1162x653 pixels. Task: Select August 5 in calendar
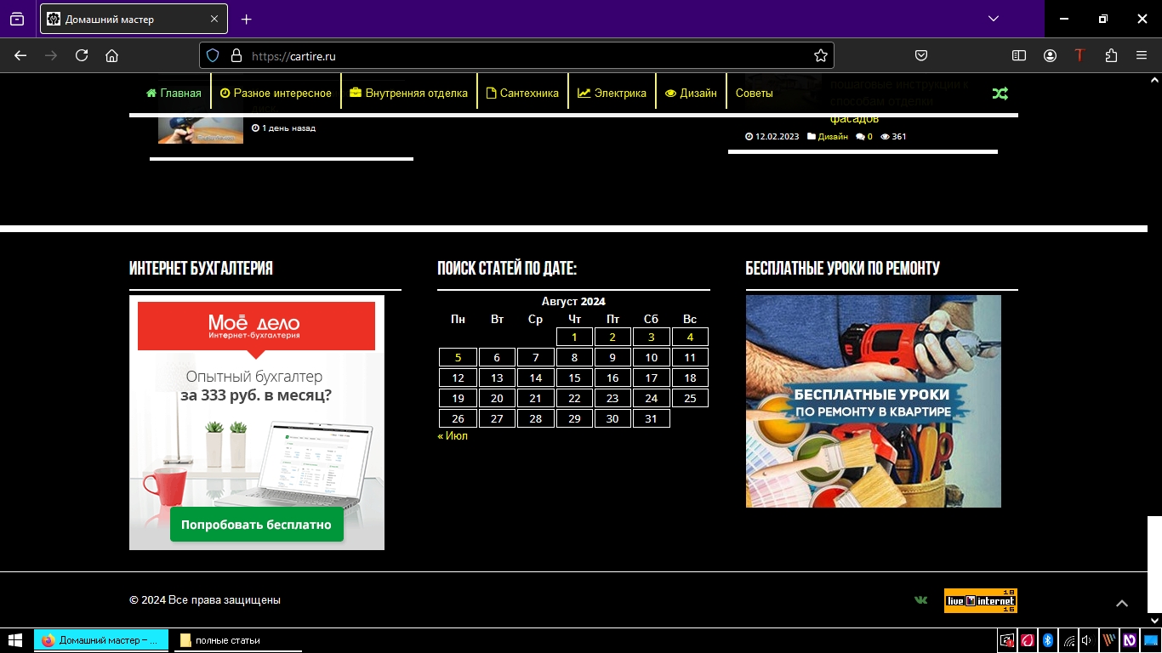458,357
